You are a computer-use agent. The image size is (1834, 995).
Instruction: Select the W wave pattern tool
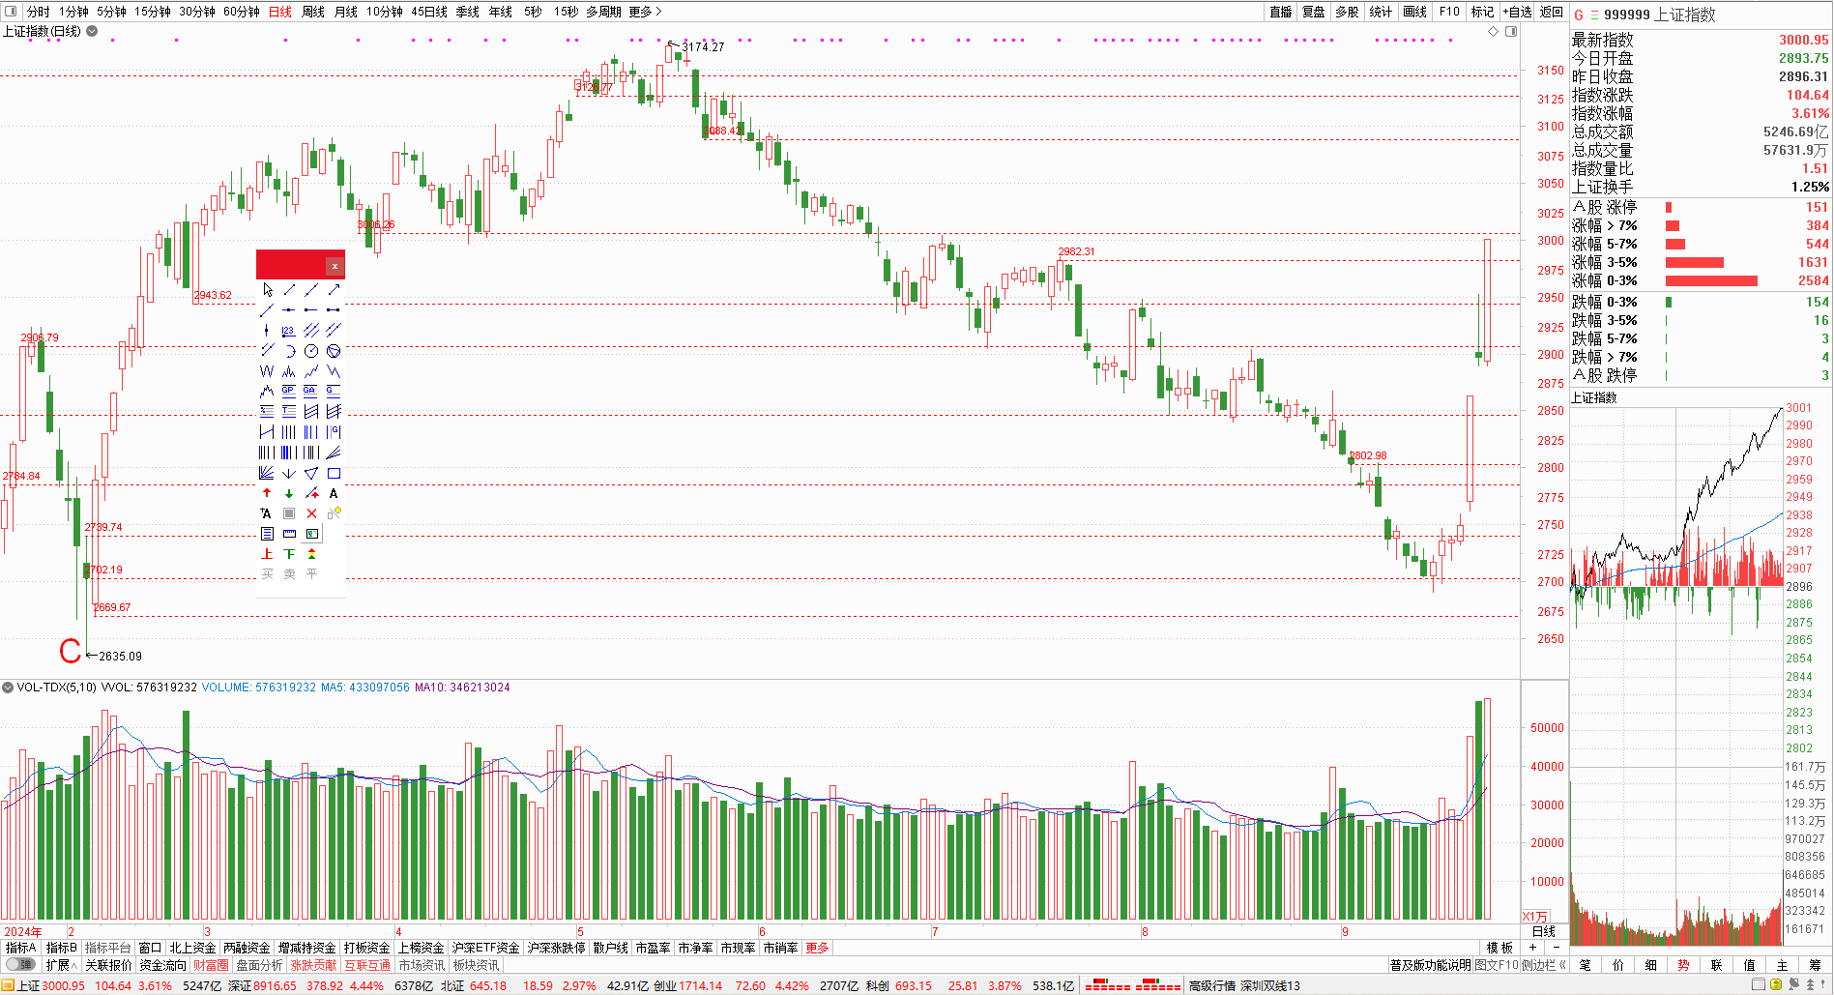tap(267, 371)
